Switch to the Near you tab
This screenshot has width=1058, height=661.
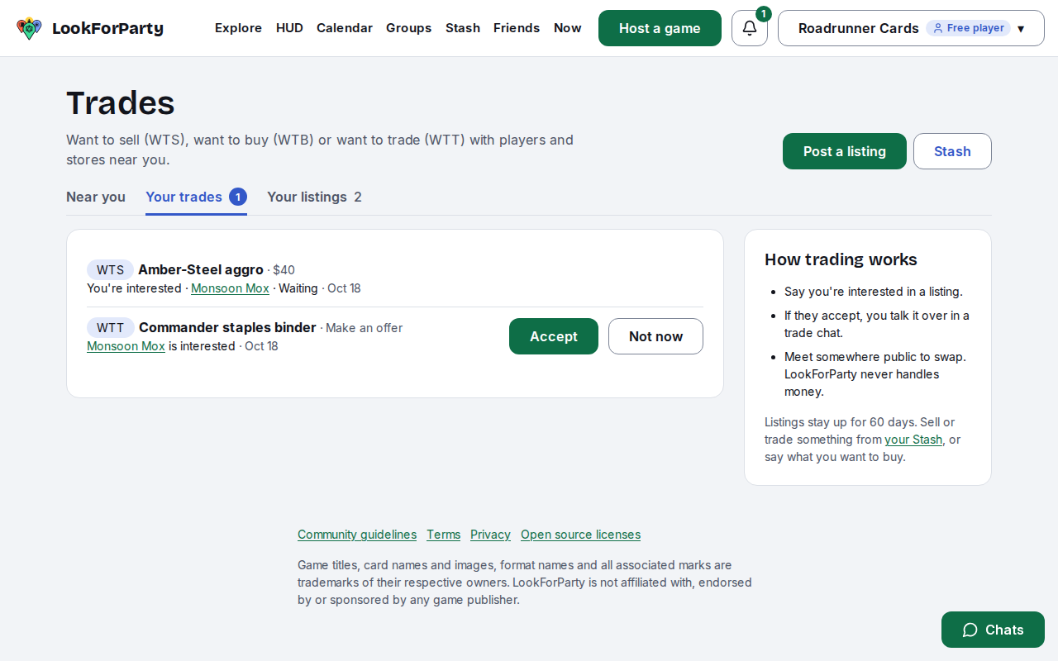[x=96, y=197]
